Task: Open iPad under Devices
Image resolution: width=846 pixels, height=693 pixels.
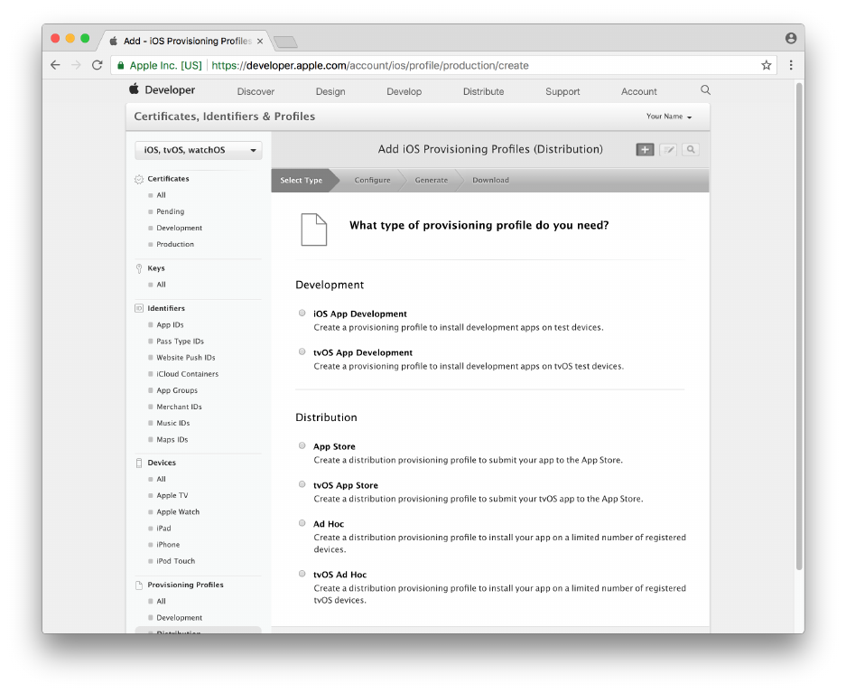Action: coord(163,529)
